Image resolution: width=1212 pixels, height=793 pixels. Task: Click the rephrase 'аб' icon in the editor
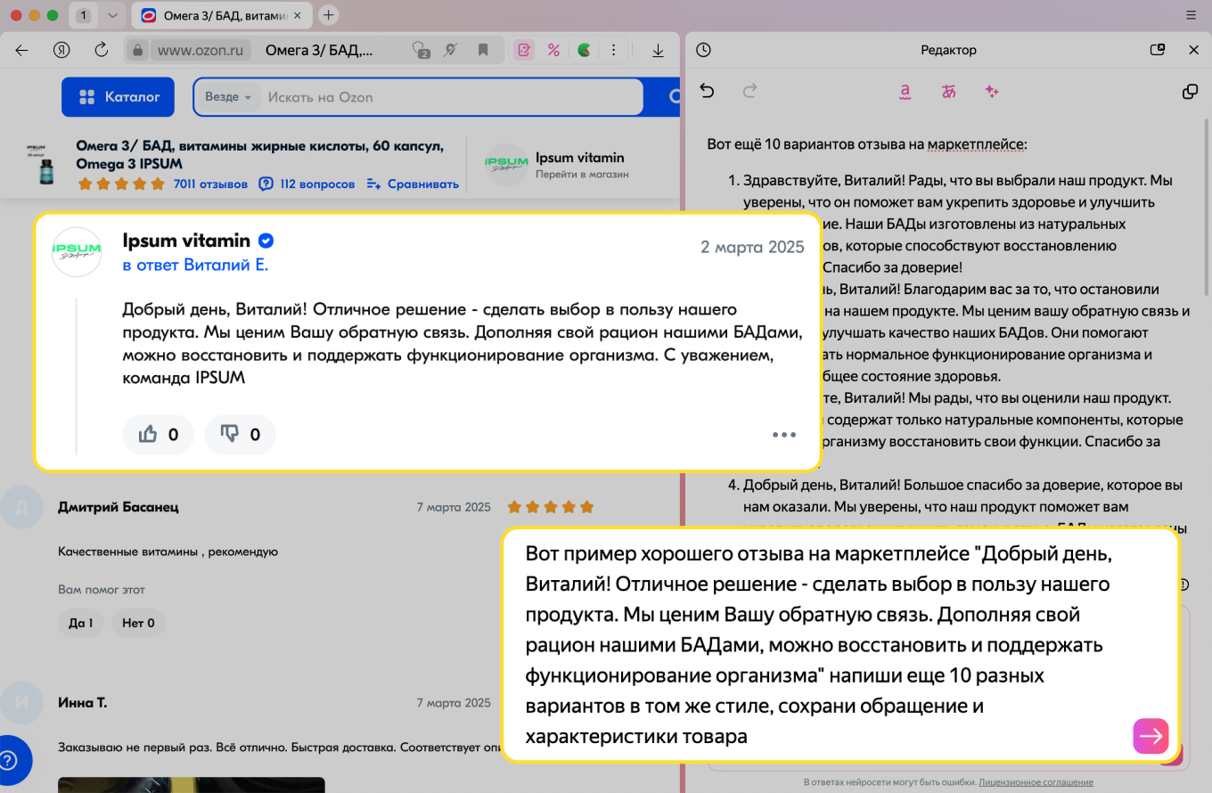(948, 91)
